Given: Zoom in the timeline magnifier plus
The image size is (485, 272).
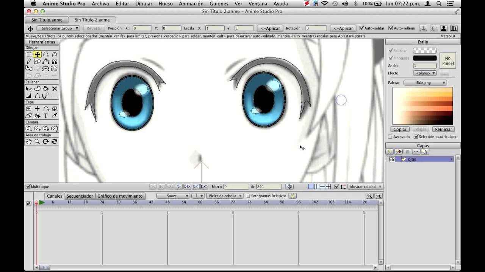Looking at the screenshot, I should (378, 196).
